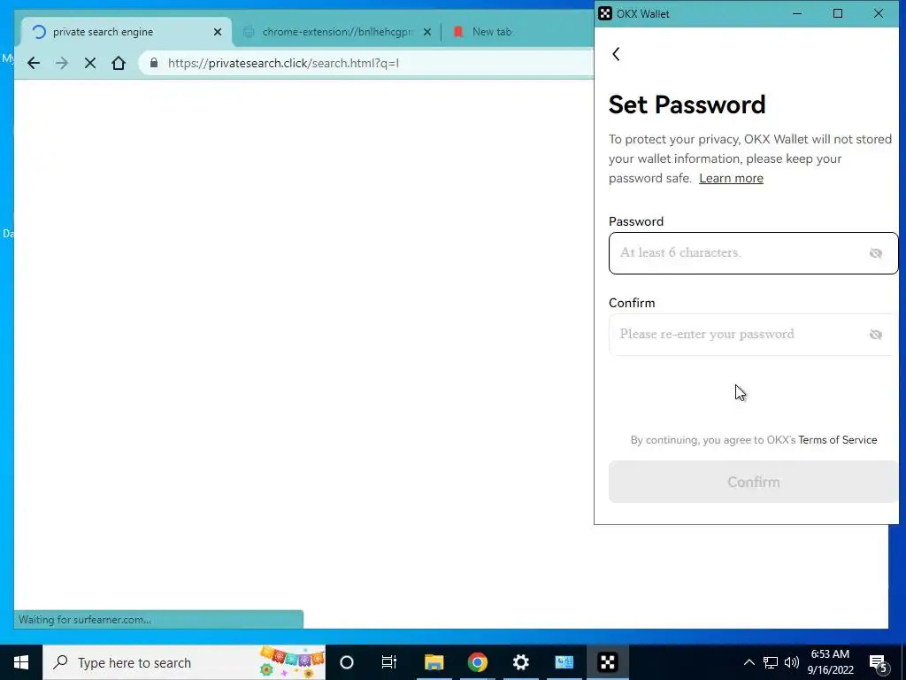The width and height of the screenshot is (906, 680).
Task: Switch to chrome-extension tab
Action: pyautogui.click(x=337, y=32)
